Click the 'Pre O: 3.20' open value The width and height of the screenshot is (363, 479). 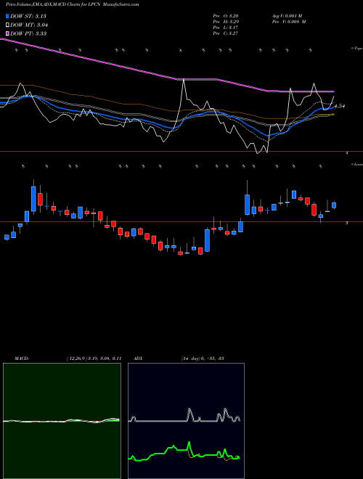click(x=225, y=16)
